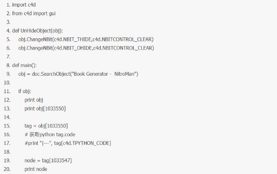Click the commented-out TPYTHON_CODE print line
The image size is (277, 174).
click(x=68, y=143)
